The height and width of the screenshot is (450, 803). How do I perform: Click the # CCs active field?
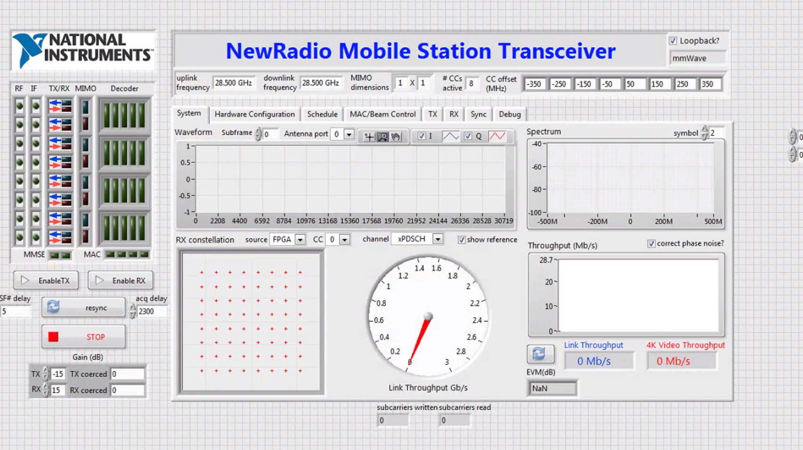click(x=472, y=84)
